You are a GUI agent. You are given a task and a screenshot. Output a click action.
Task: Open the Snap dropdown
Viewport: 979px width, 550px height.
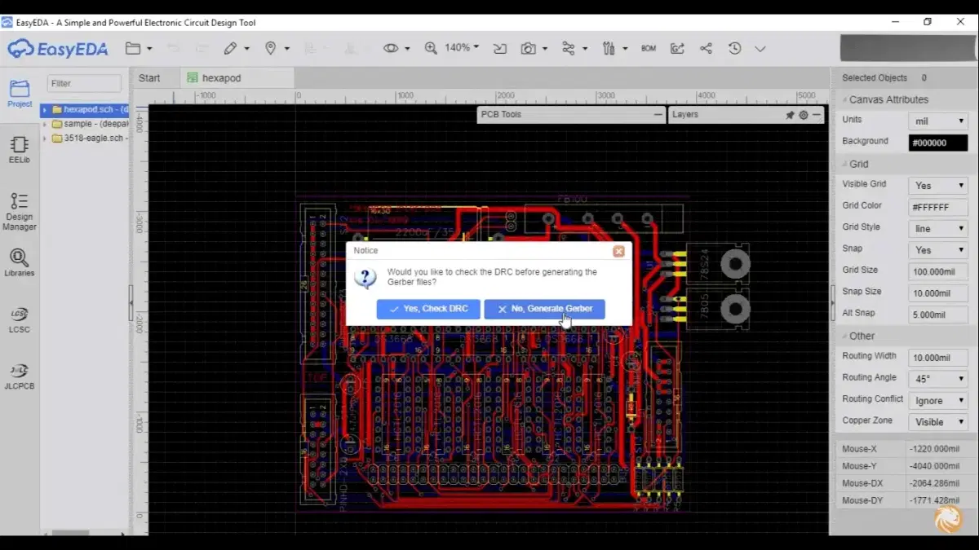[938, 250]
